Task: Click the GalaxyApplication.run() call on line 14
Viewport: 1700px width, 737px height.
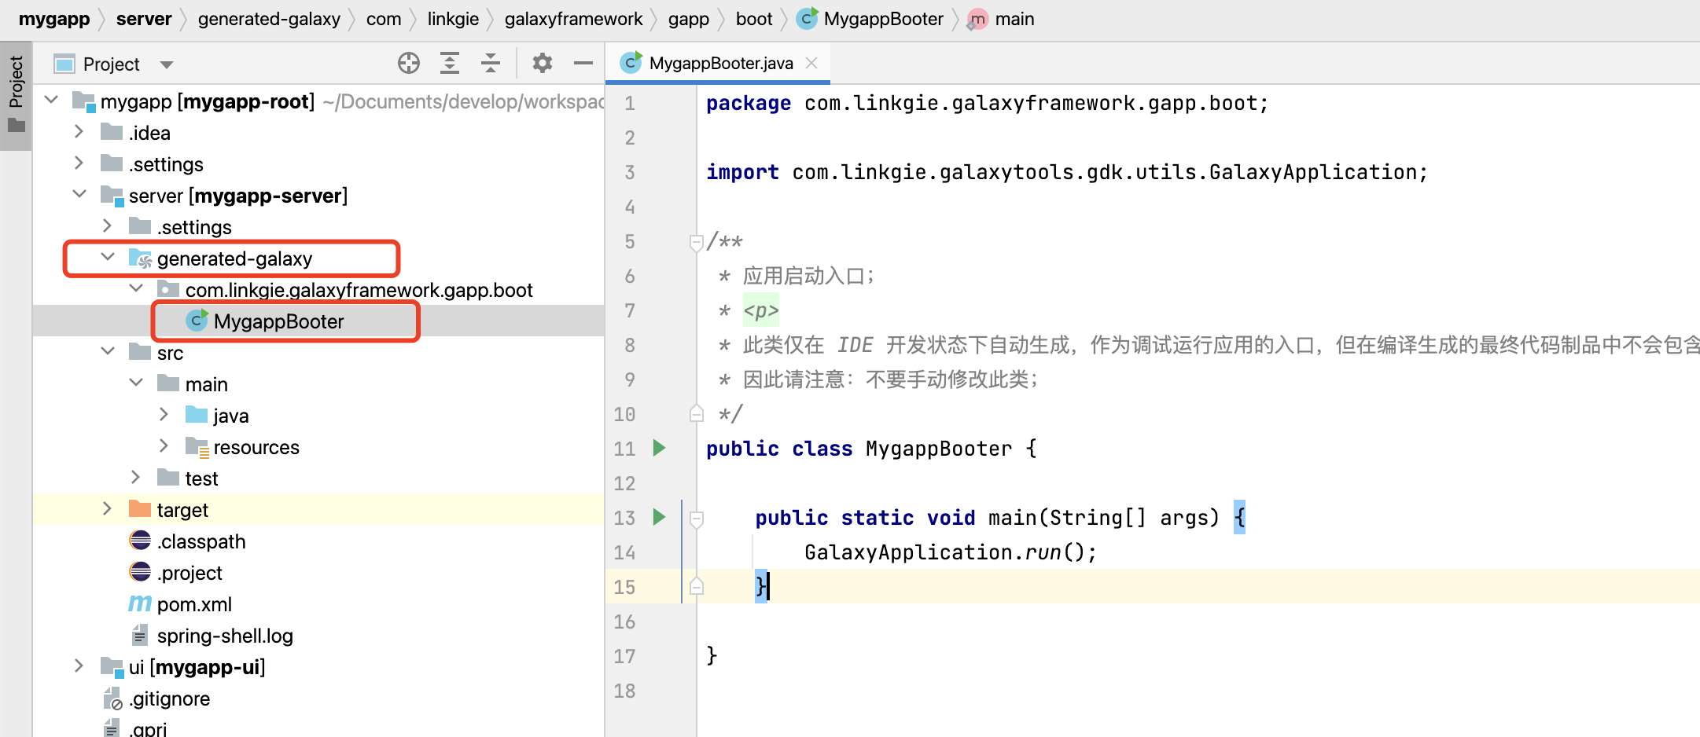Action: coord(950,552)
